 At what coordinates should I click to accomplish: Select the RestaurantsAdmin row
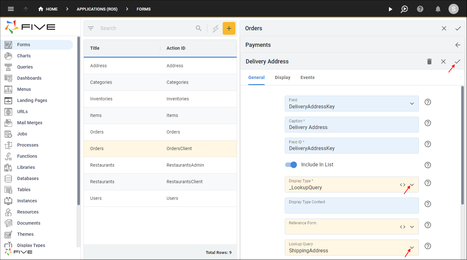coord(160,165)
